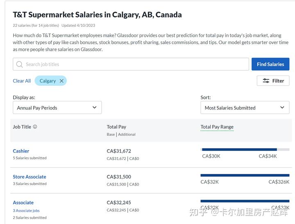Open the Cashier job title link
This screenshot has height=224, width=295.
[21, 151]
